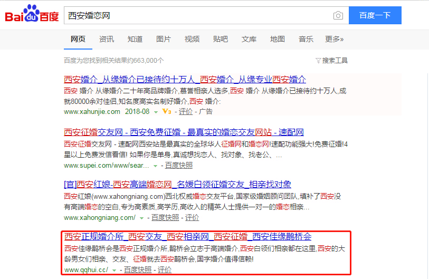Open [官]西安红娘 result title
Image resolution: width=429 pixels, height=279 pixels.
(x=177, y=185)
